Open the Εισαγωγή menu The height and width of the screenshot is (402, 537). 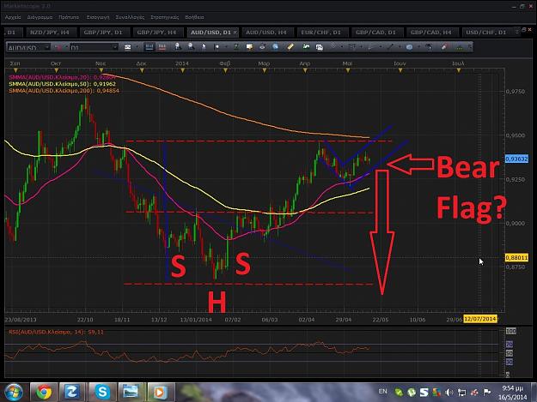pyautogui.click(x=98, y=17)
